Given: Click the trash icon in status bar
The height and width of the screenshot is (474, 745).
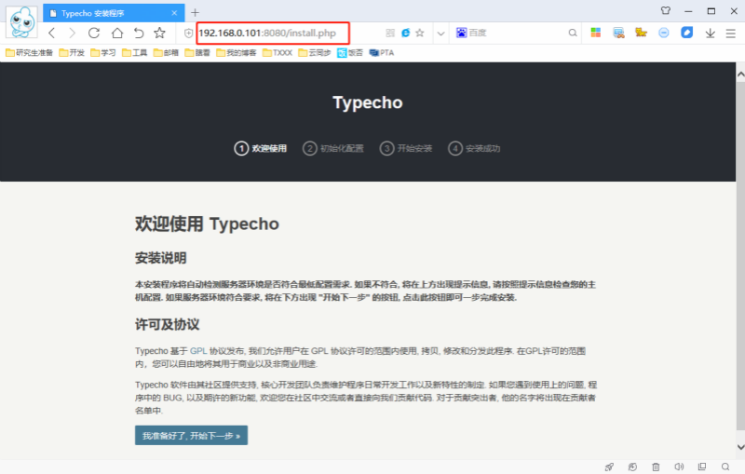Looking at the screenshot, I should coord(656,467).
